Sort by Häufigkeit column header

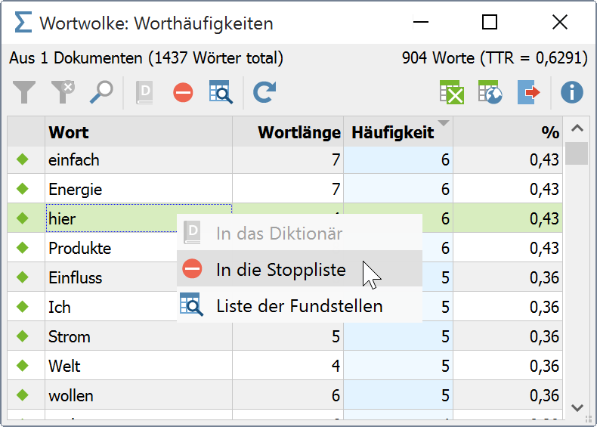(398, 132)
